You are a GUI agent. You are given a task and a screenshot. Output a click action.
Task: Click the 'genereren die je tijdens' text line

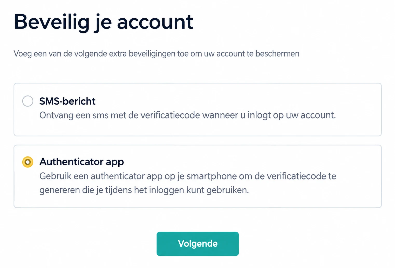click(x=144, y=190)
